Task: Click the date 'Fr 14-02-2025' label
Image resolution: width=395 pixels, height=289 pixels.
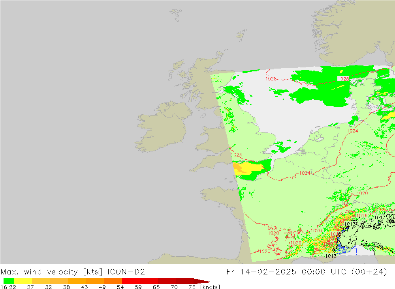Action: coord(261,272)
